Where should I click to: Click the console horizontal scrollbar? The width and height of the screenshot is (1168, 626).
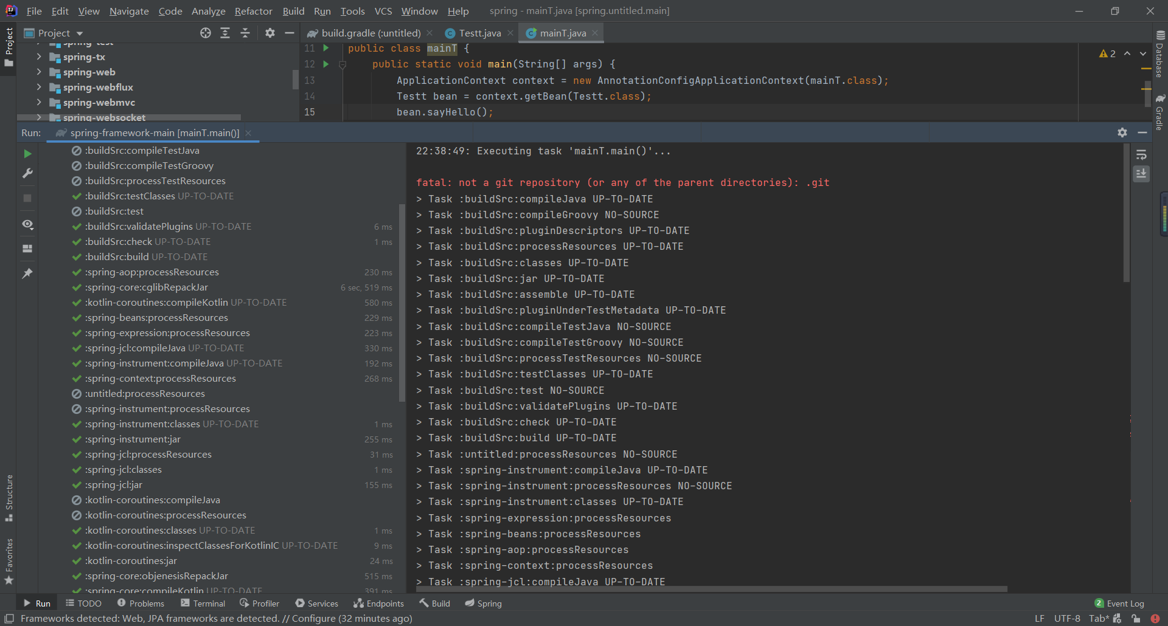(712, 589)
